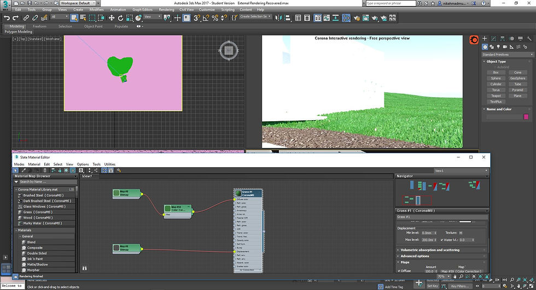Activate the Unlink Selection tool

coord(35,17)
